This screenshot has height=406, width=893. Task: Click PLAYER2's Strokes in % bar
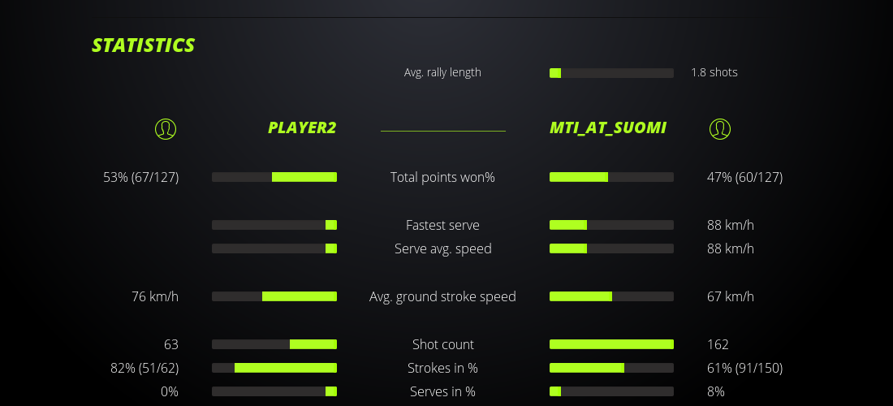[274, 368]
